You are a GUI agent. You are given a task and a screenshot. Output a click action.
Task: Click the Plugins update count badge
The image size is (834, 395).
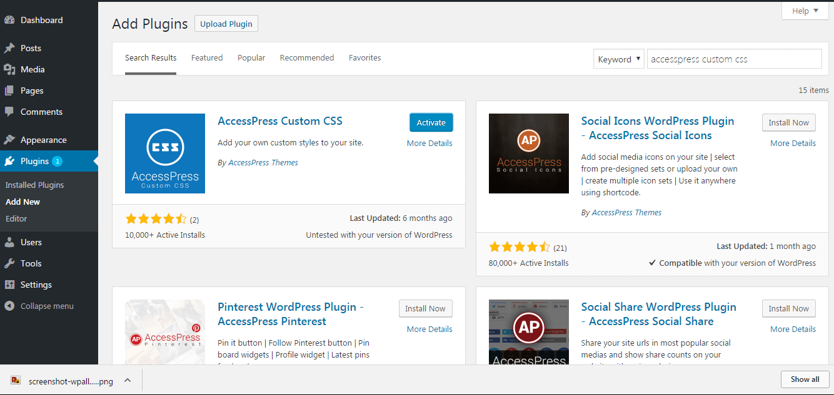coord(57,161)
